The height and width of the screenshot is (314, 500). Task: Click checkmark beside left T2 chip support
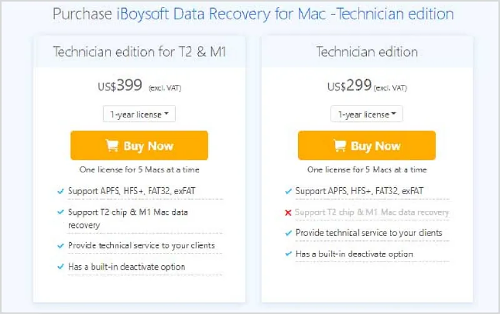coord(61,213)
